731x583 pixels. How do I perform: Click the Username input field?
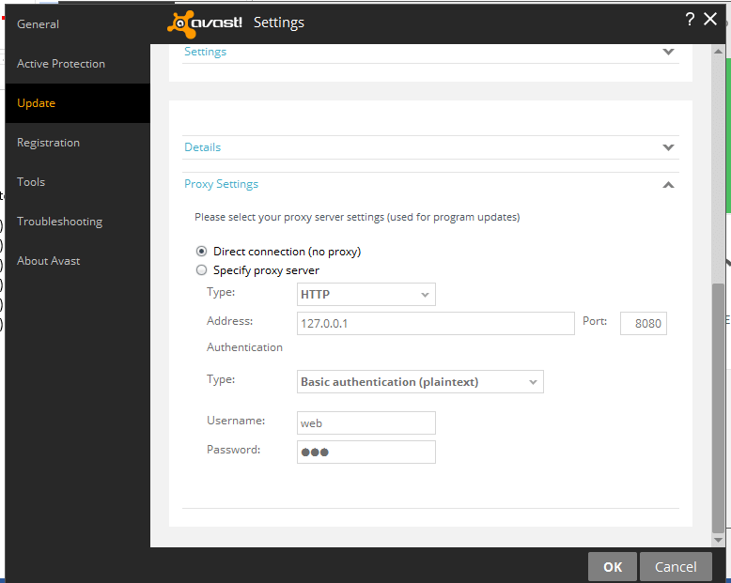pyautogui.click(x=365, y=422)
